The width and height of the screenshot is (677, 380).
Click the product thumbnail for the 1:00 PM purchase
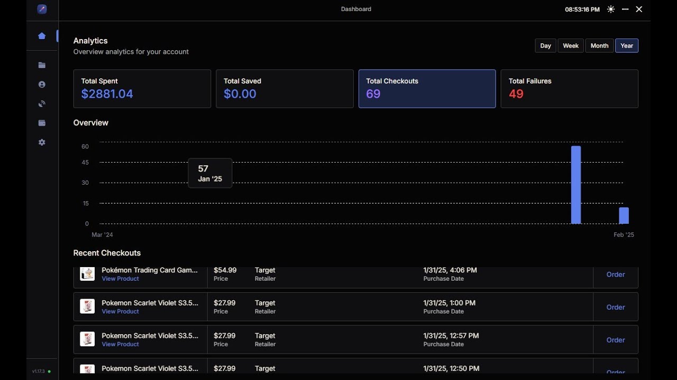[87, 306]
